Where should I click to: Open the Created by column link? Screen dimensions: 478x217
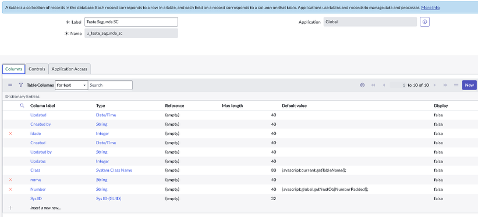point(41,124)
